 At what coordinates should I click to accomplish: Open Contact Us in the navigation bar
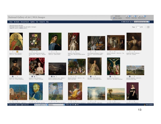click(x=42, y=22)
